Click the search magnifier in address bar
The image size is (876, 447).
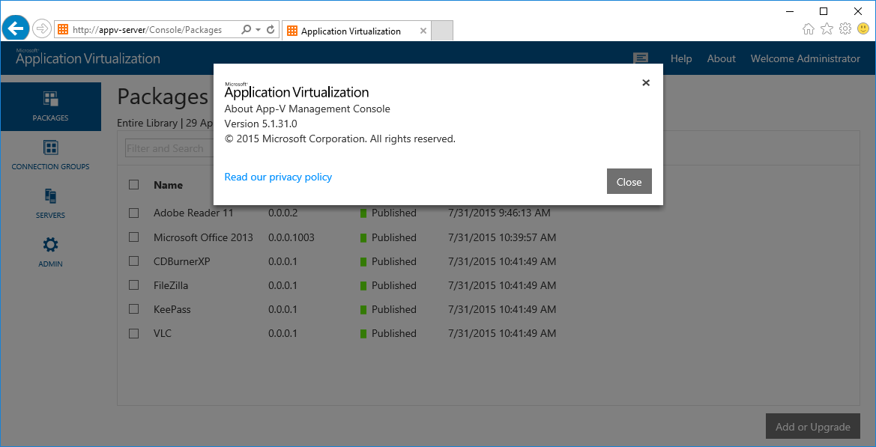click(246, 30)
